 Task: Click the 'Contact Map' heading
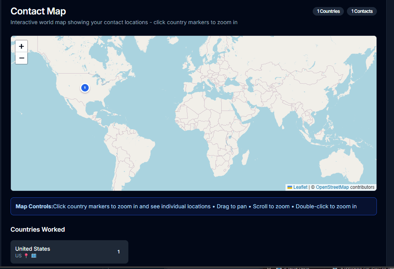(x=38, y=11)
